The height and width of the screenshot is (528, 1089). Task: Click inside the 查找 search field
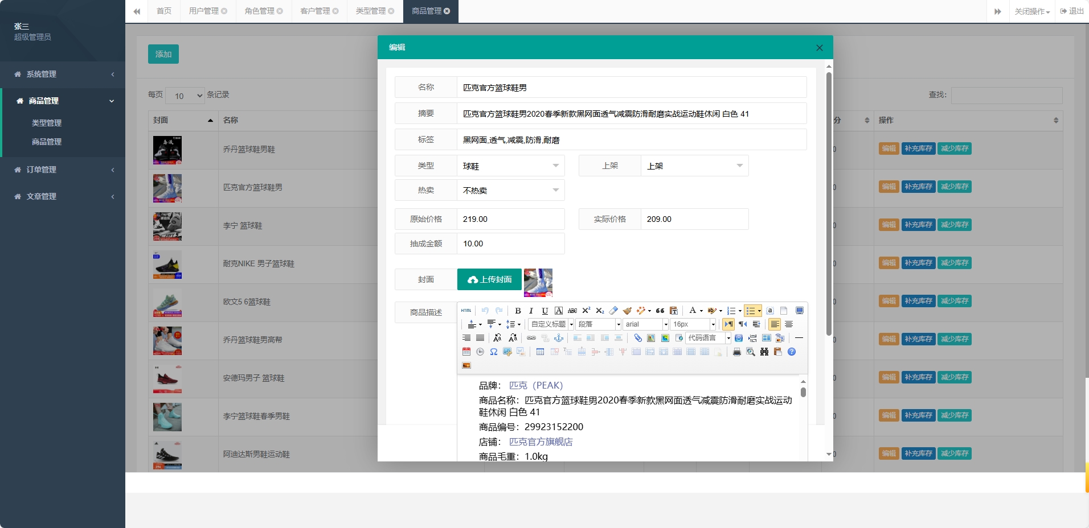(1006, 95)
